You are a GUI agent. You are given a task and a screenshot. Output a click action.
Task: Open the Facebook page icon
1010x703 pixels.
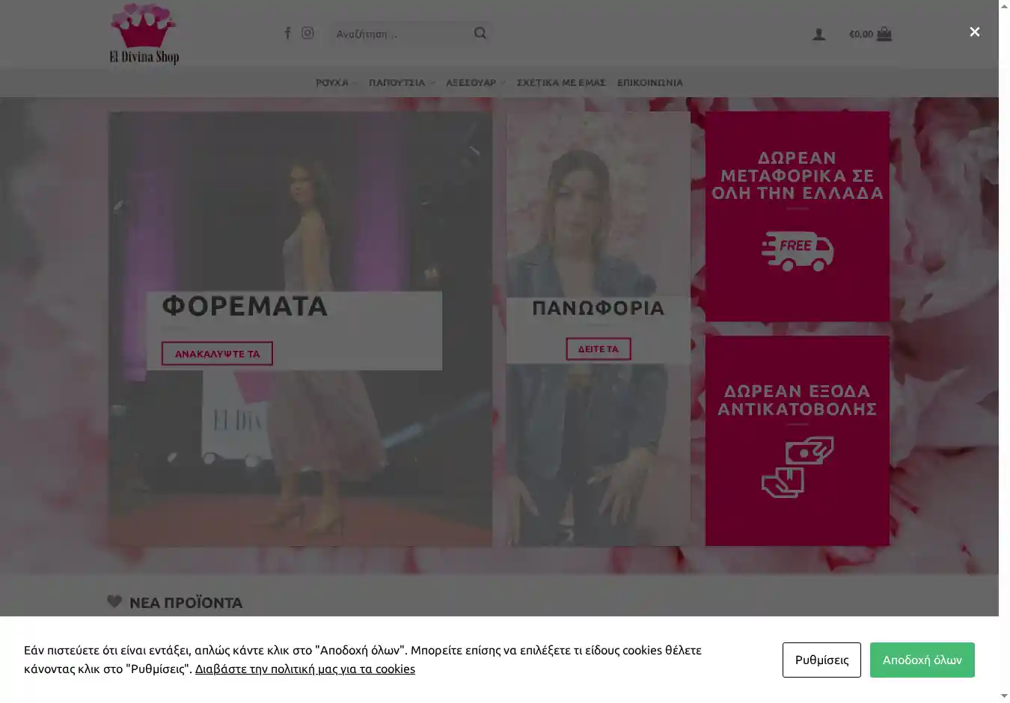tap(287, 33)
